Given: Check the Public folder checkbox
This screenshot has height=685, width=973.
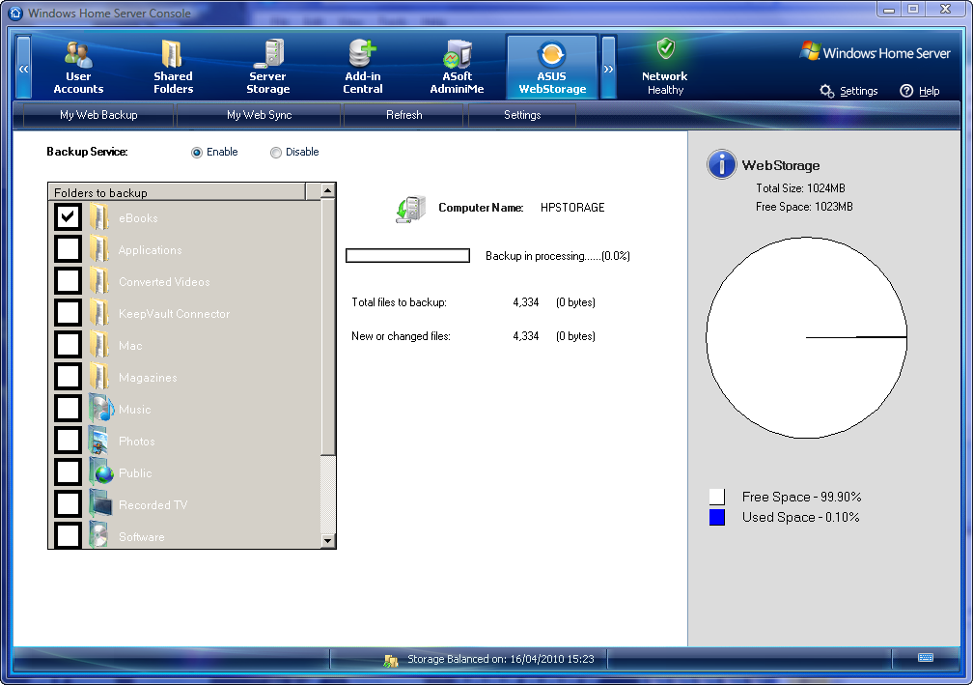Looking at the screenshot, I should coord(68,472).
